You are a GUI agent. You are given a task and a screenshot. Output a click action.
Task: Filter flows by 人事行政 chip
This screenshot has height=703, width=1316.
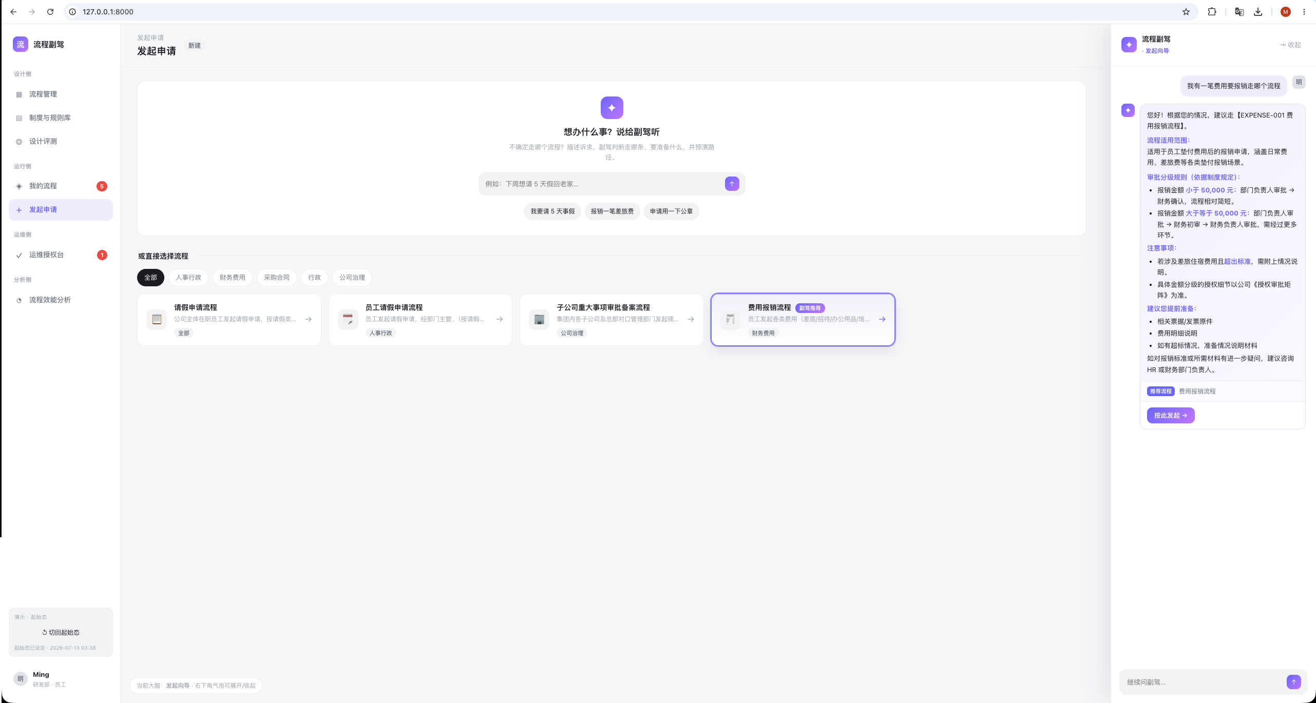[x=188, y=278]
